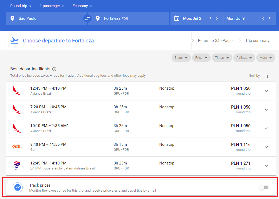
Task: Select the 12:45 PM LATAM flight time
Action: (x=48, y=163)
